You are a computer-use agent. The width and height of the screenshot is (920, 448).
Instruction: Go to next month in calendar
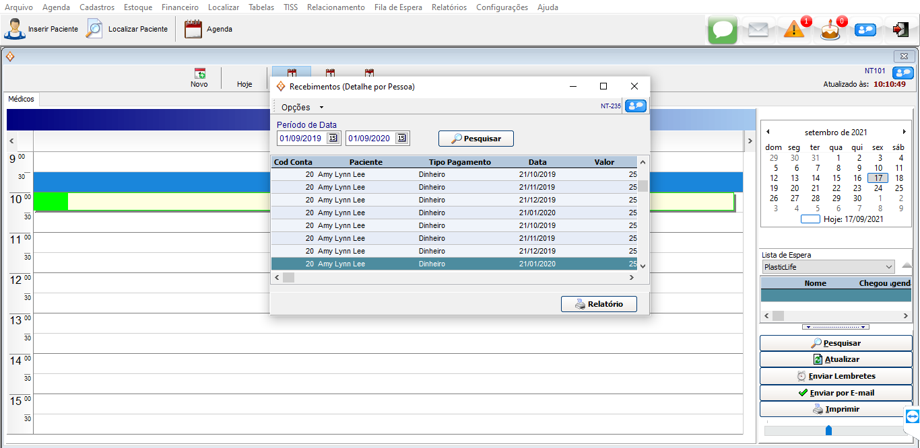tap(904, 132)
